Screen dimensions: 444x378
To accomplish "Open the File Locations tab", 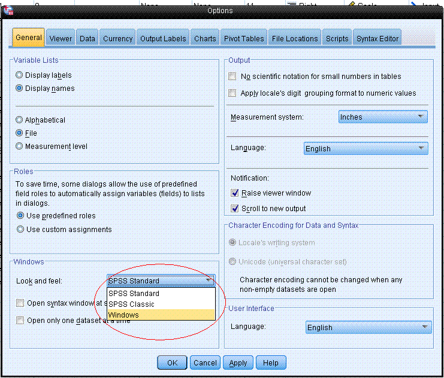I will [294, 39].
